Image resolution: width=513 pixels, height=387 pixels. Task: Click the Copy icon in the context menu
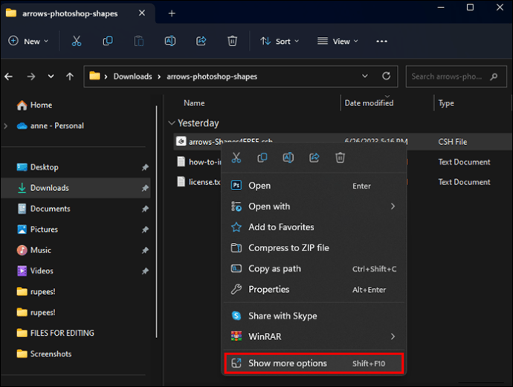tap(262, 157)
